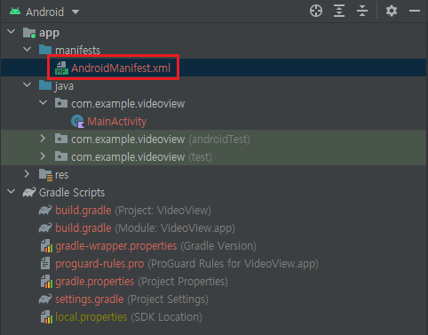Click the app module folder icon
This screenshot has width=428, height=335.
coord(29,33)
